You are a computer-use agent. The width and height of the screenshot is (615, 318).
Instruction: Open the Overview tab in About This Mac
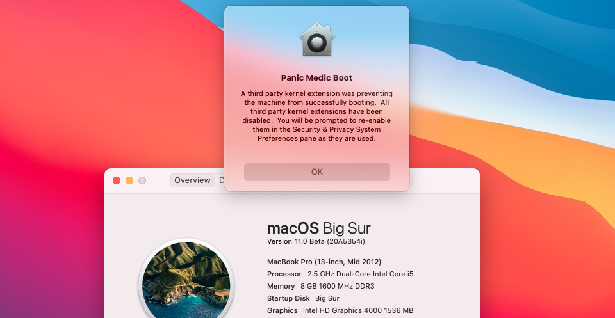[192, 180]
